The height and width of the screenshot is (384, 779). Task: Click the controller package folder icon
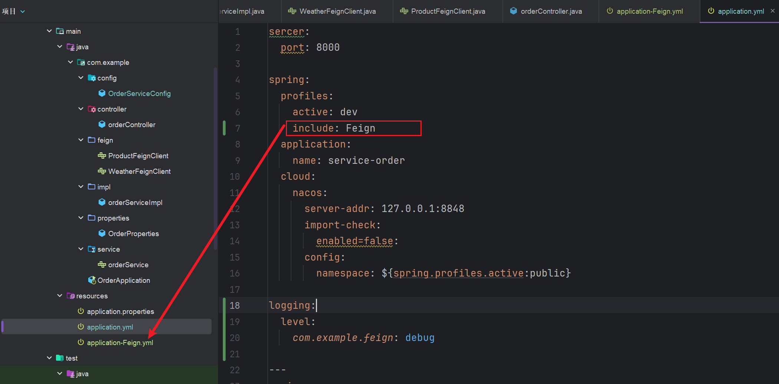(x=92, y=109)
